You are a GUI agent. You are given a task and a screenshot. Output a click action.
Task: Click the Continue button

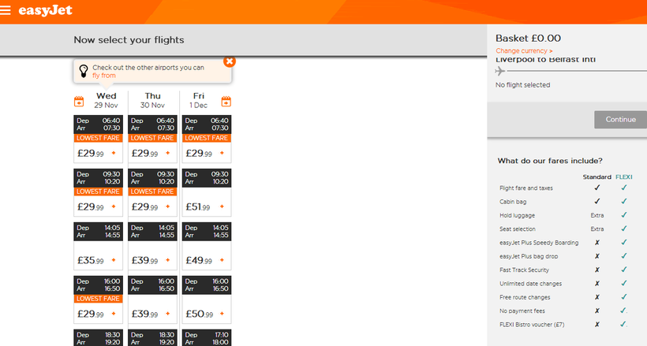point(620,120)
